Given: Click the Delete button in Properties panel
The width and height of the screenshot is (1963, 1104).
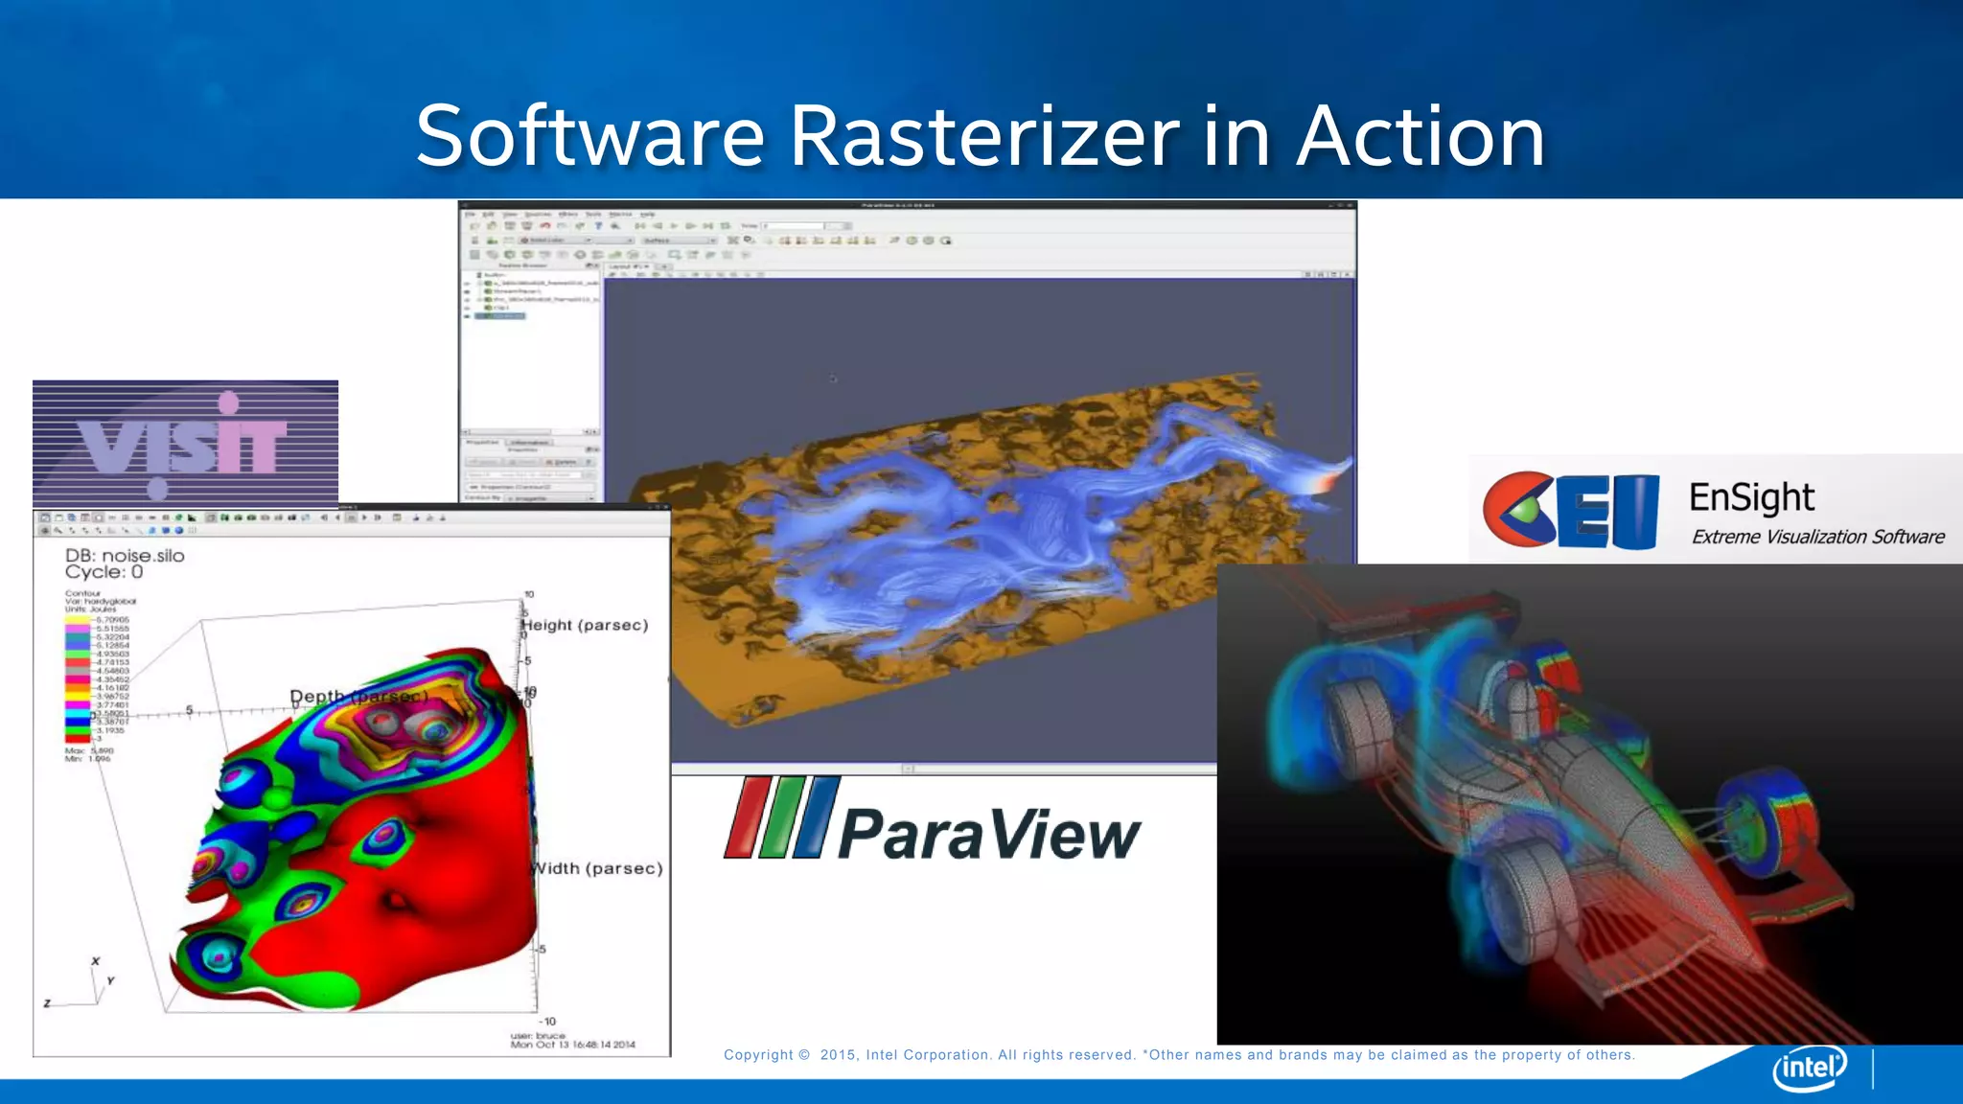Looking at the screenshot, I should click(x=561, y=462).
